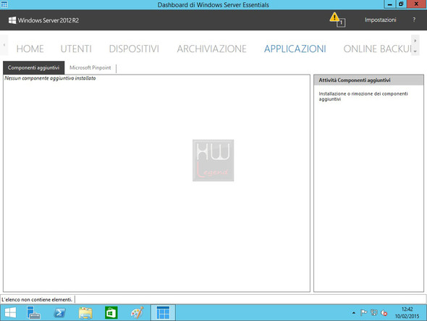Viewport: 427px width, 321px height.
Task: Move navigation tabs right with arrow
Action: pyautogui.click(x=415, y=41)
